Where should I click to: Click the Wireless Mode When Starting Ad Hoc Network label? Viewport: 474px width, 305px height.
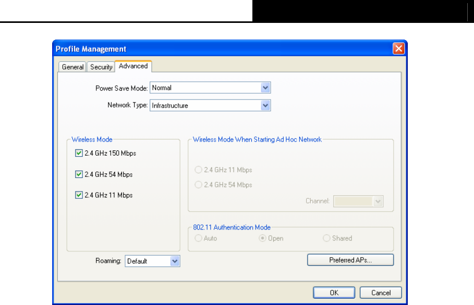coord(257,139)
